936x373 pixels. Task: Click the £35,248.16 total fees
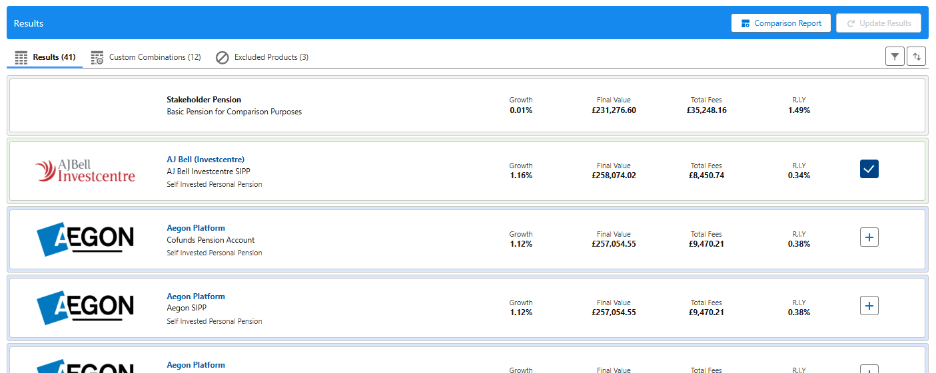point(707,110)
